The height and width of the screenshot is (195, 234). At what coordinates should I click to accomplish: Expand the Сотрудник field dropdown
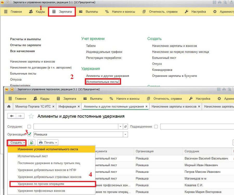(x=120, y=127)
